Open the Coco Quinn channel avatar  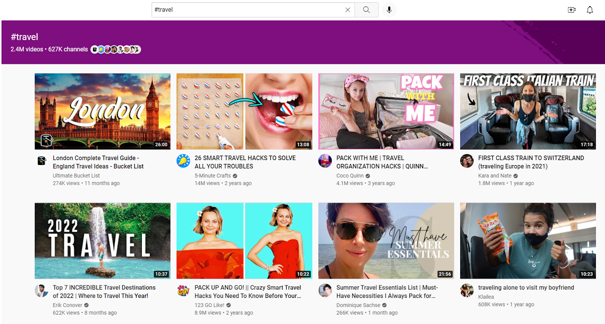[x=325, y=161]
